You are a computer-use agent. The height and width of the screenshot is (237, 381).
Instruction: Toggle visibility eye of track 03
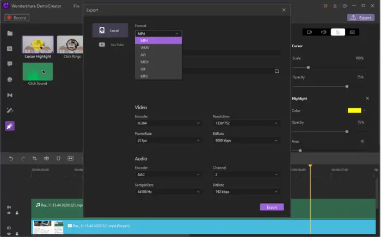click(x=9, y=234)
